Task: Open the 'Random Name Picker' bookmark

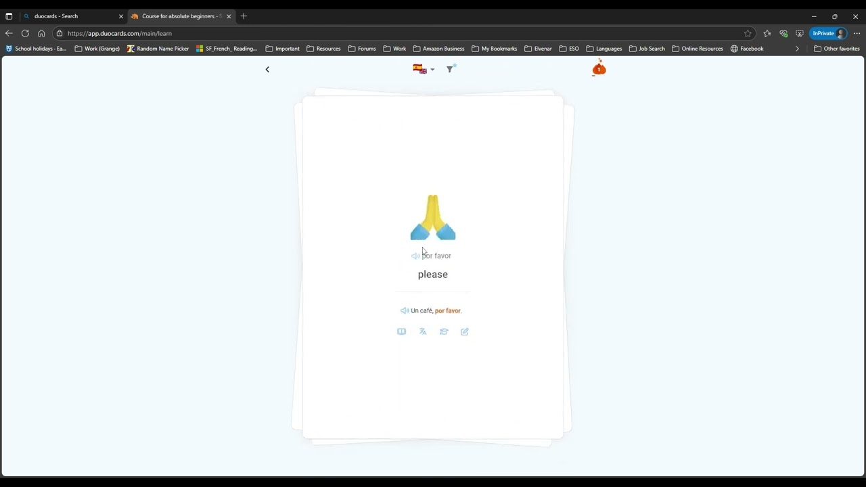Action: (158, 49)
